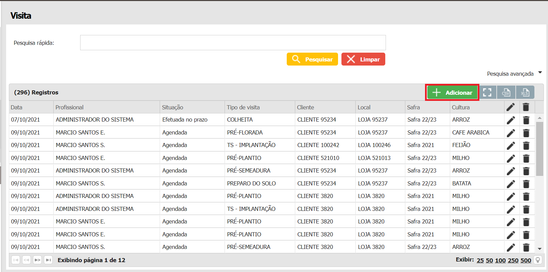Go to the first page of records
The height and width of the screenshot is (272, 548).
tap(16, 260)
